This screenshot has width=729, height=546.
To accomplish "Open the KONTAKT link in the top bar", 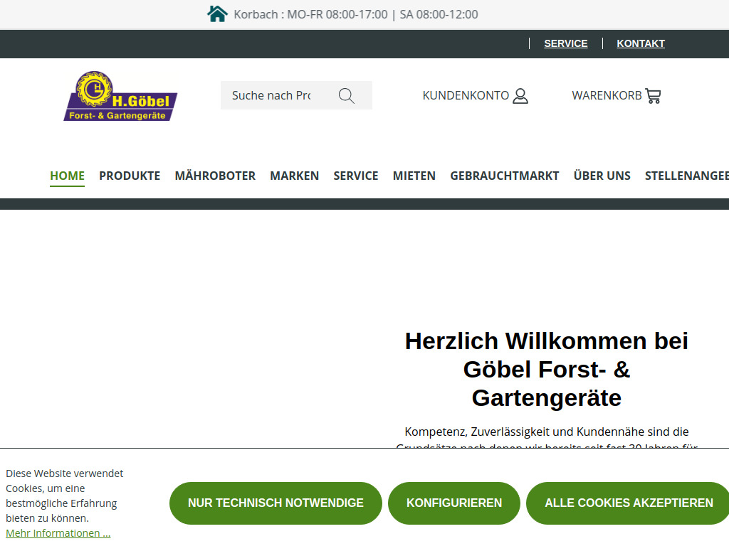I will point(640,43).
